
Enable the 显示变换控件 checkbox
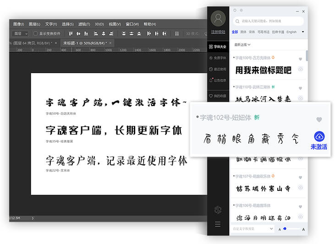pos(36,33)
